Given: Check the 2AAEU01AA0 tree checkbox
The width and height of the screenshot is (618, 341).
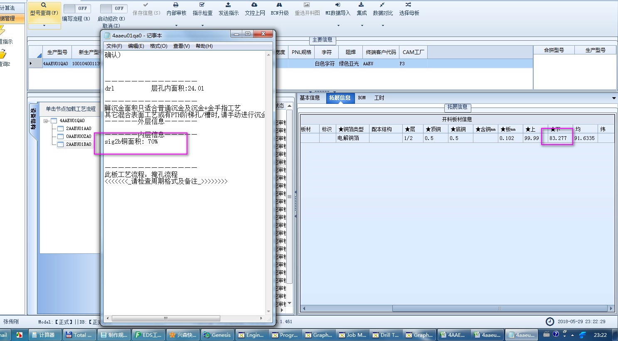Looking at the screenshot, I should tap(60, 129).
